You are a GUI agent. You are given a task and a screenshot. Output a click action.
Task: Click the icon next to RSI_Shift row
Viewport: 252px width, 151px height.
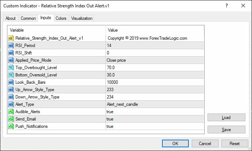coord(11,53)
